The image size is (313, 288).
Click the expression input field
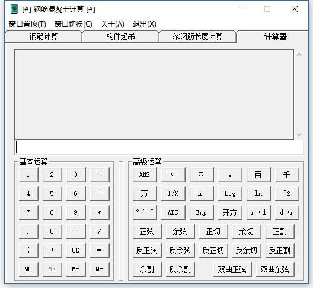pos(159,148)
